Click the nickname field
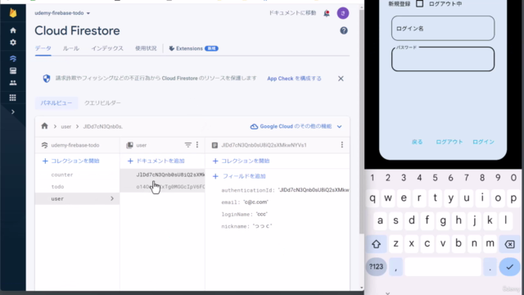 click(246, 226)
